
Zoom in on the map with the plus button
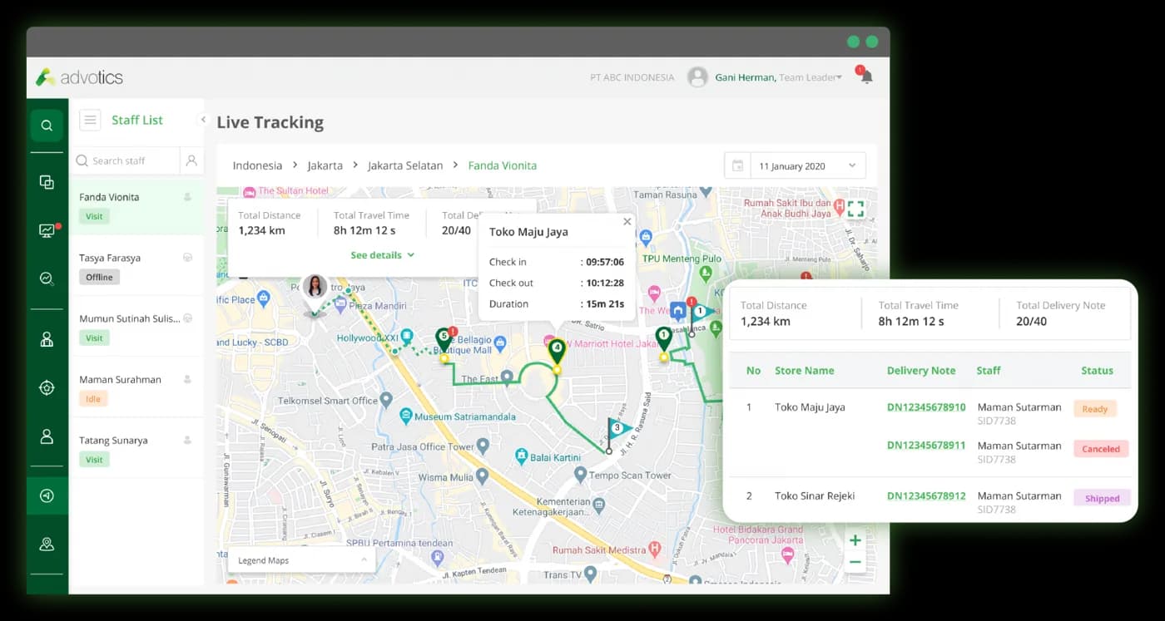855,540
